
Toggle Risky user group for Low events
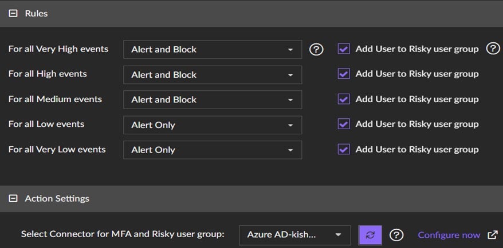(344, 124)
